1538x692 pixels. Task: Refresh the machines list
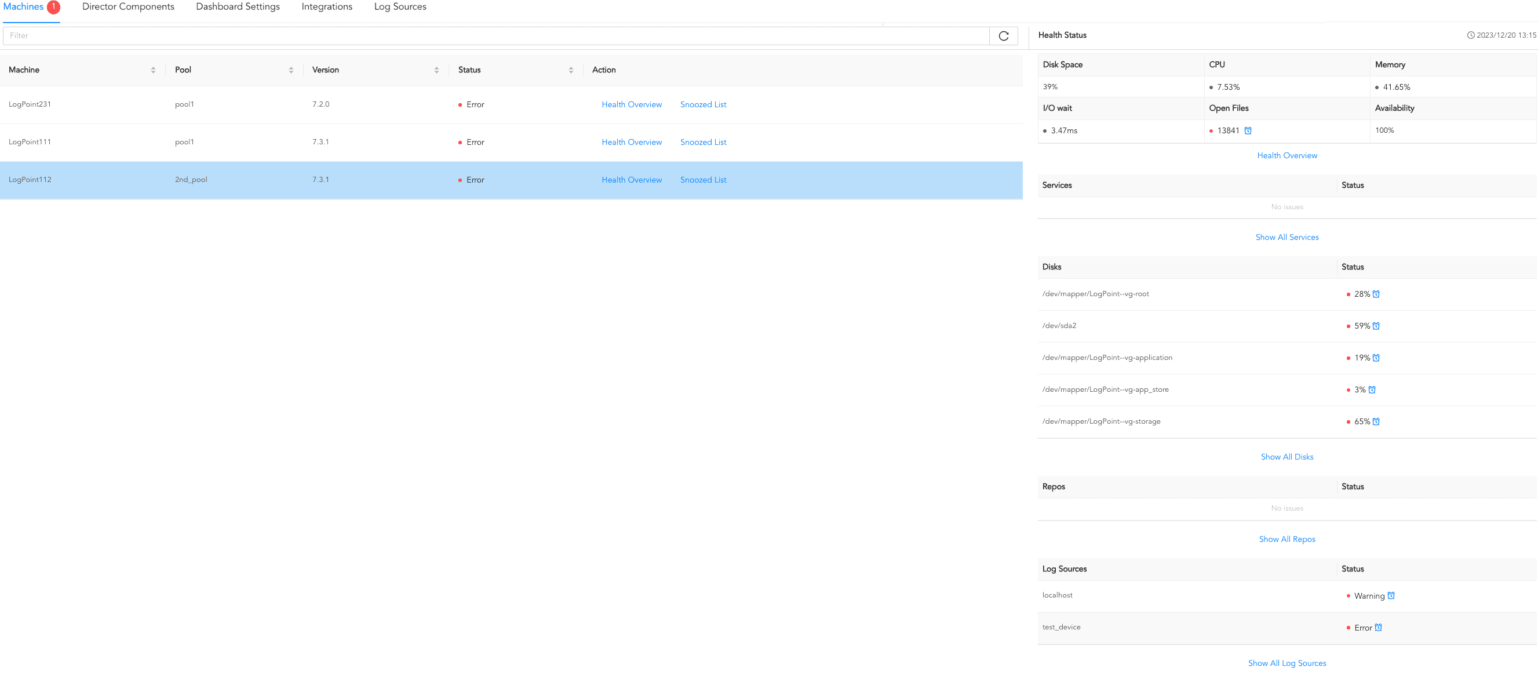(1004, 35)
